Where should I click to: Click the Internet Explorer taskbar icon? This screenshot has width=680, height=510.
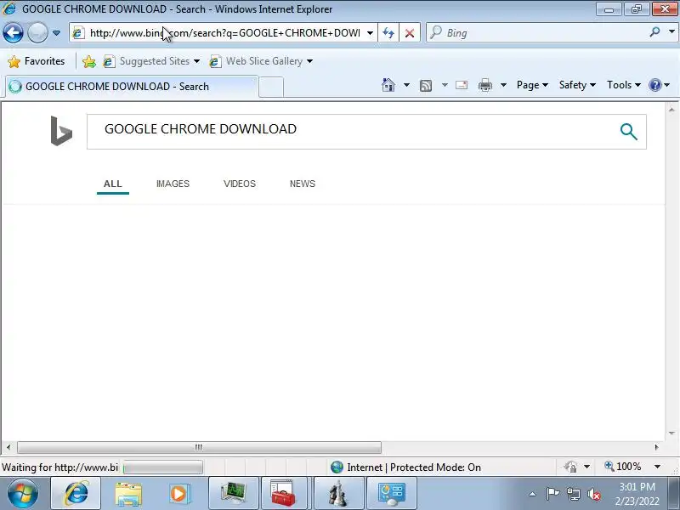76,494
